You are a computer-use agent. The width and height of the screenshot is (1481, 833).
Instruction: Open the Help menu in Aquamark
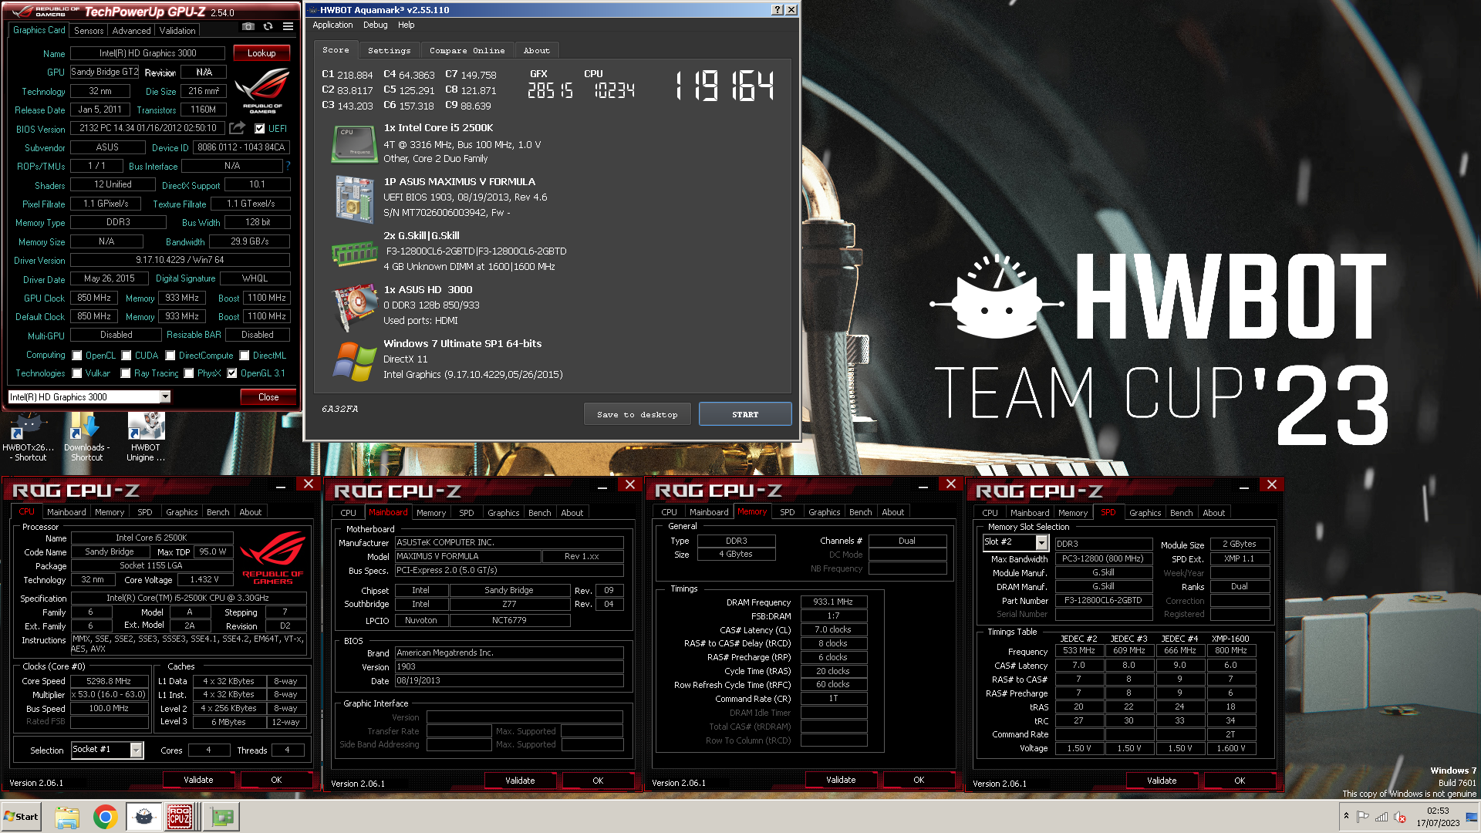[407, 25]
